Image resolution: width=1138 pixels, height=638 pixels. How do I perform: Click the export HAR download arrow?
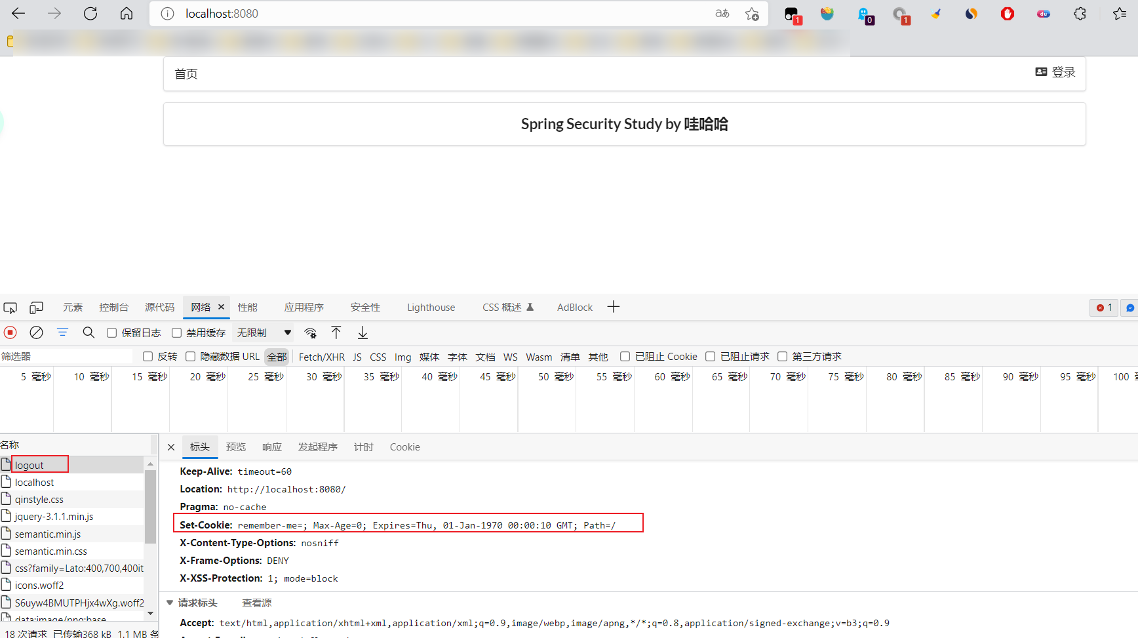pos(363,332)
